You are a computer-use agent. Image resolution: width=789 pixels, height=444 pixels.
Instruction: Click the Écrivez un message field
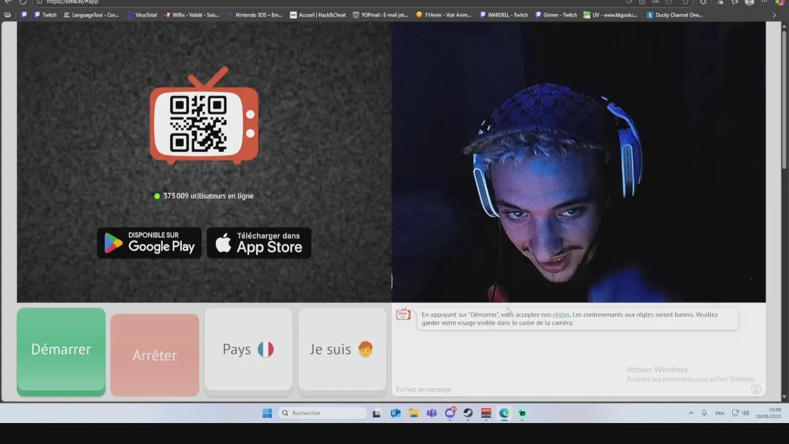point(570,389)
